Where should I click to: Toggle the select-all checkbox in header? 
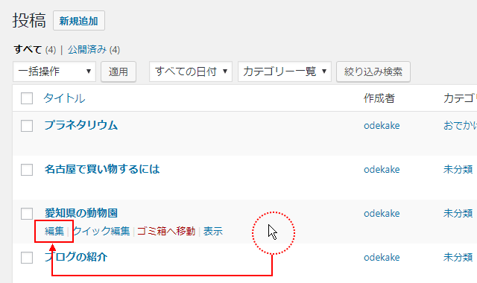(x=27, y=98)
